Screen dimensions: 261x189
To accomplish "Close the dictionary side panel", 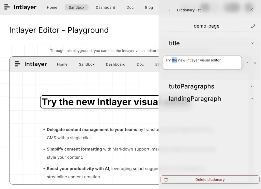I will click(252, 9).
